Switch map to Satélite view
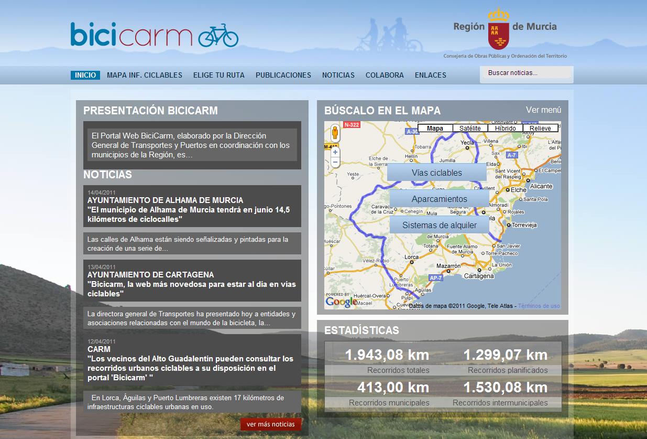Screen dimensions: 647x439 tap(470, 128)
